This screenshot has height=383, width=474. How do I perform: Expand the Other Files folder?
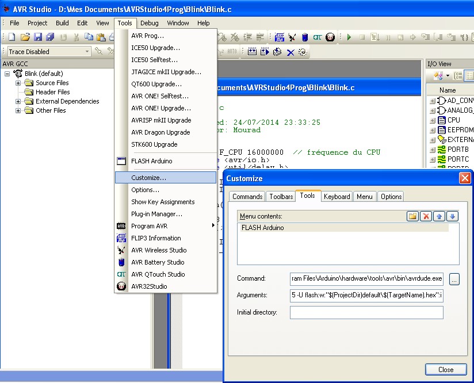18,110
